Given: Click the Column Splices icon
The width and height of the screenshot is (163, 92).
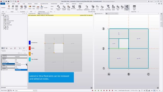Looking at the screenshot, I should click(x=113, y=7).
